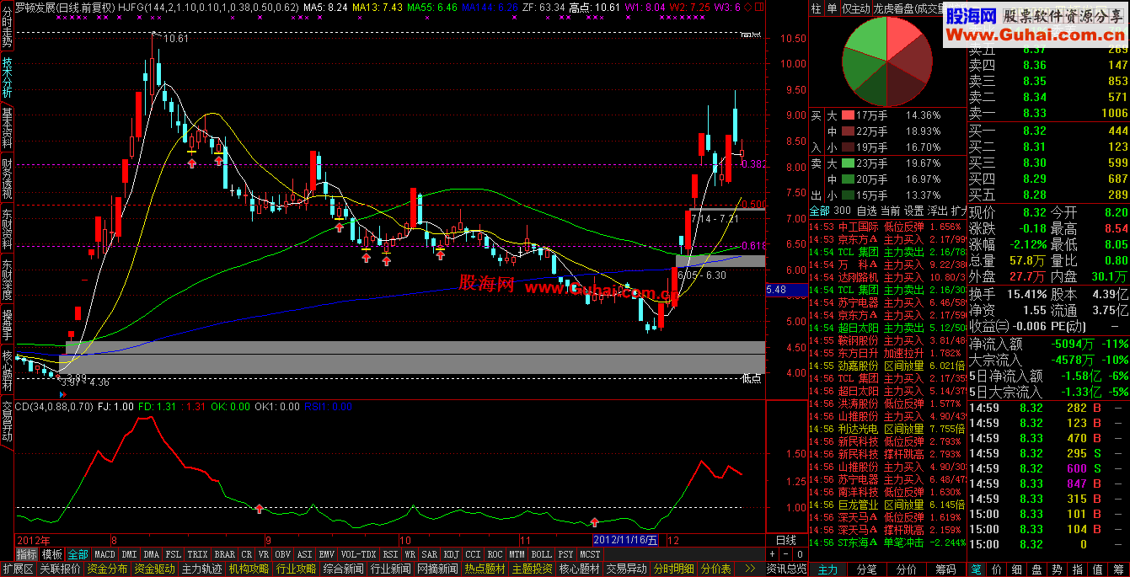Viewport: 1130px width, 577px height.
Task: Open the 技术分析 sidebar tab
Action: pos(7,77)
